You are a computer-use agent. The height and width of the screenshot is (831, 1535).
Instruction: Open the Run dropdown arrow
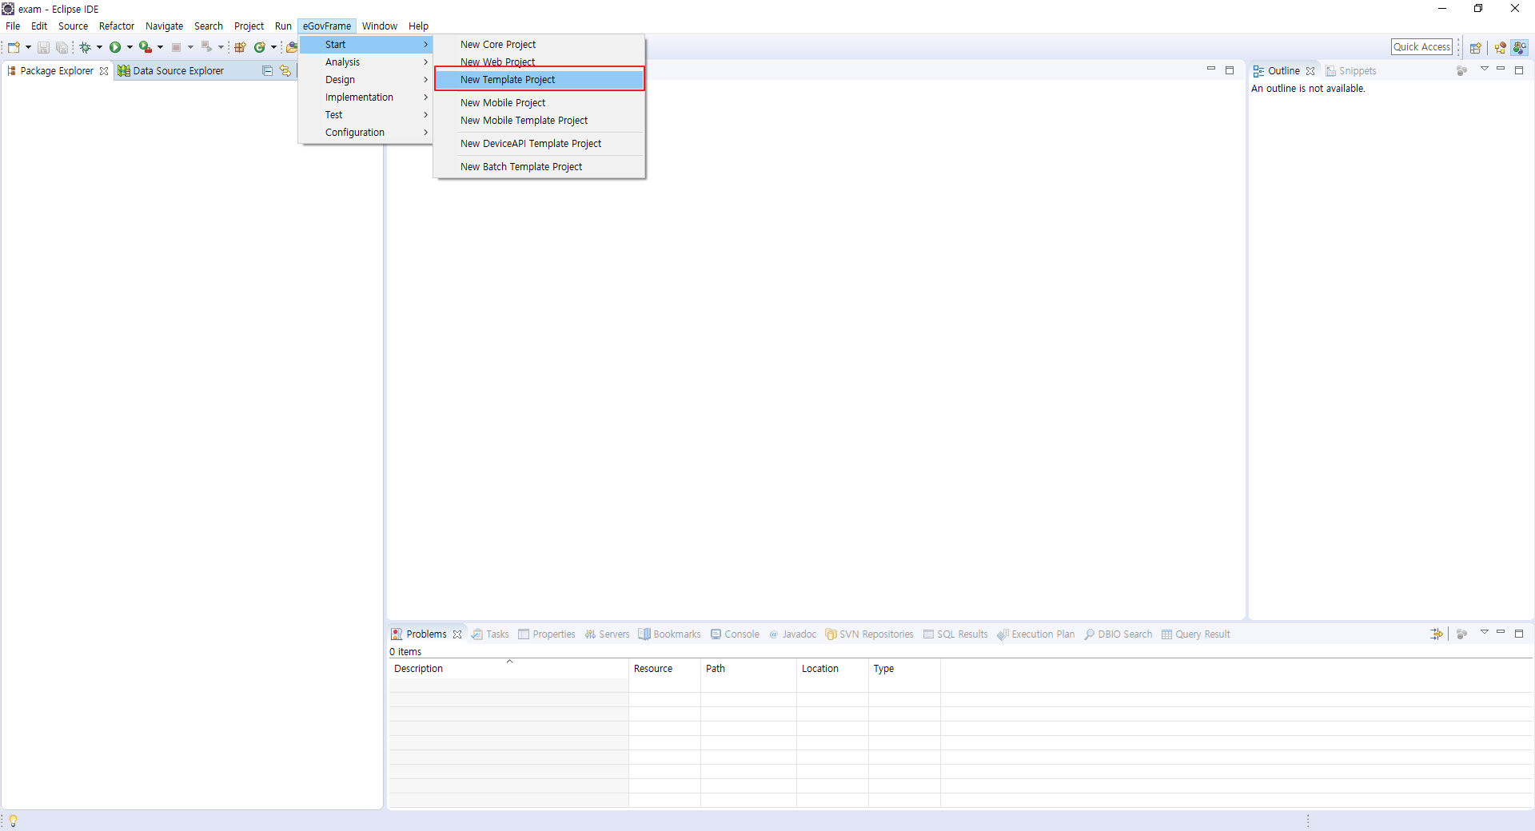(130, 47)
